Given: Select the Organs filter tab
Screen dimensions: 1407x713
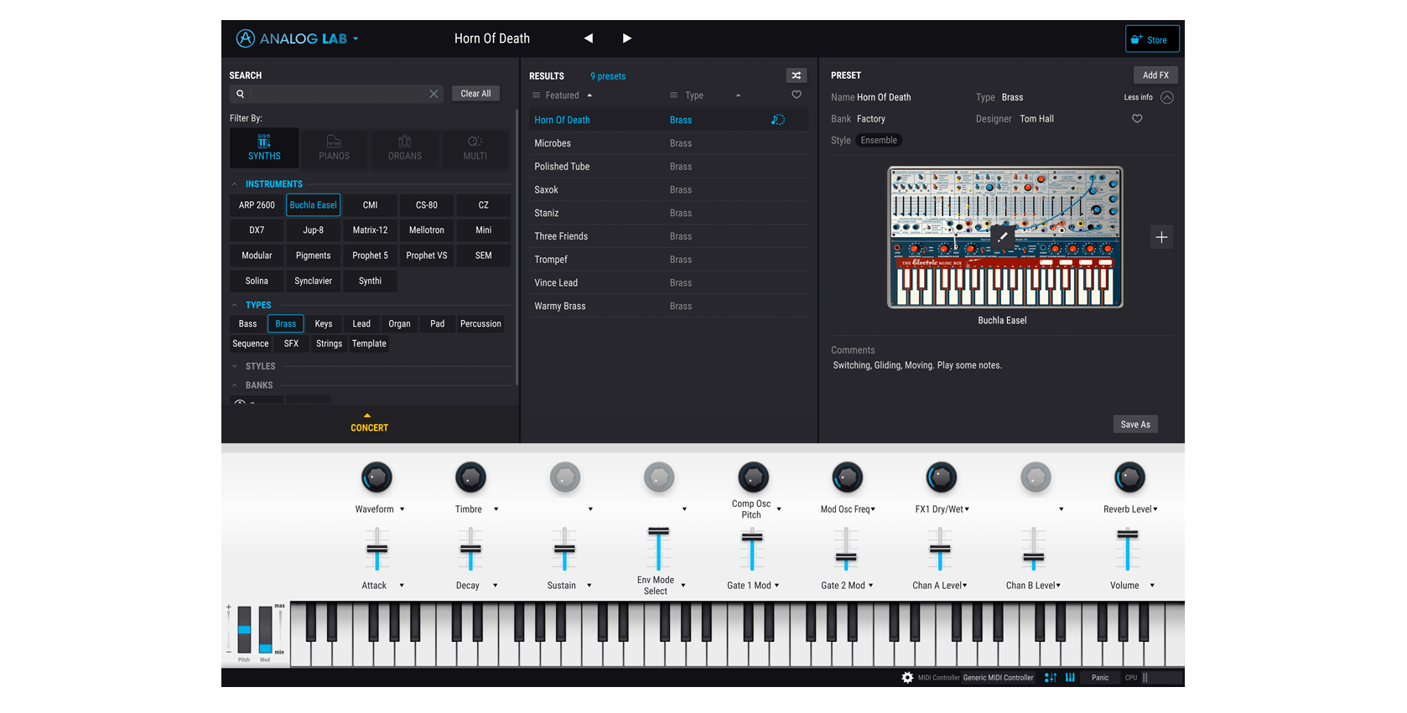Looking at the screenshot, I should [404, 147].
